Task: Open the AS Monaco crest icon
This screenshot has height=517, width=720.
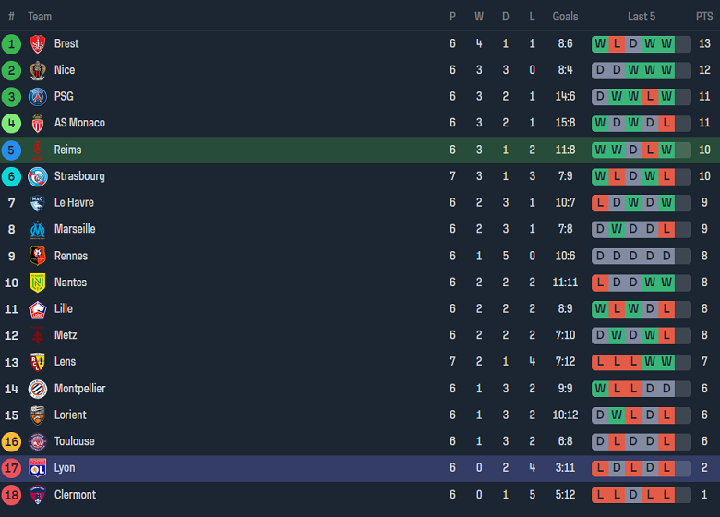Action: click(x=38, y=124)
